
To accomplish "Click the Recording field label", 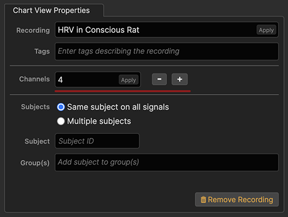I will pos(33,30).
